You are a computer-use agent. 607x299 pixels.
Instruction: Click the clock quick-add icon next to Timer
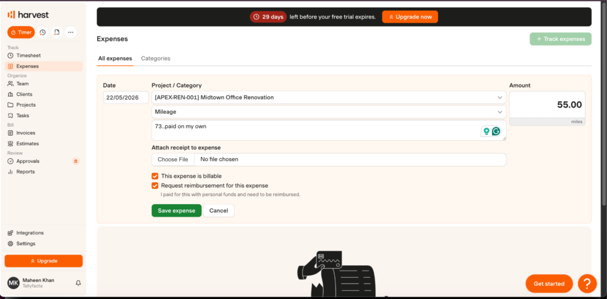click(x=43, y=32)
